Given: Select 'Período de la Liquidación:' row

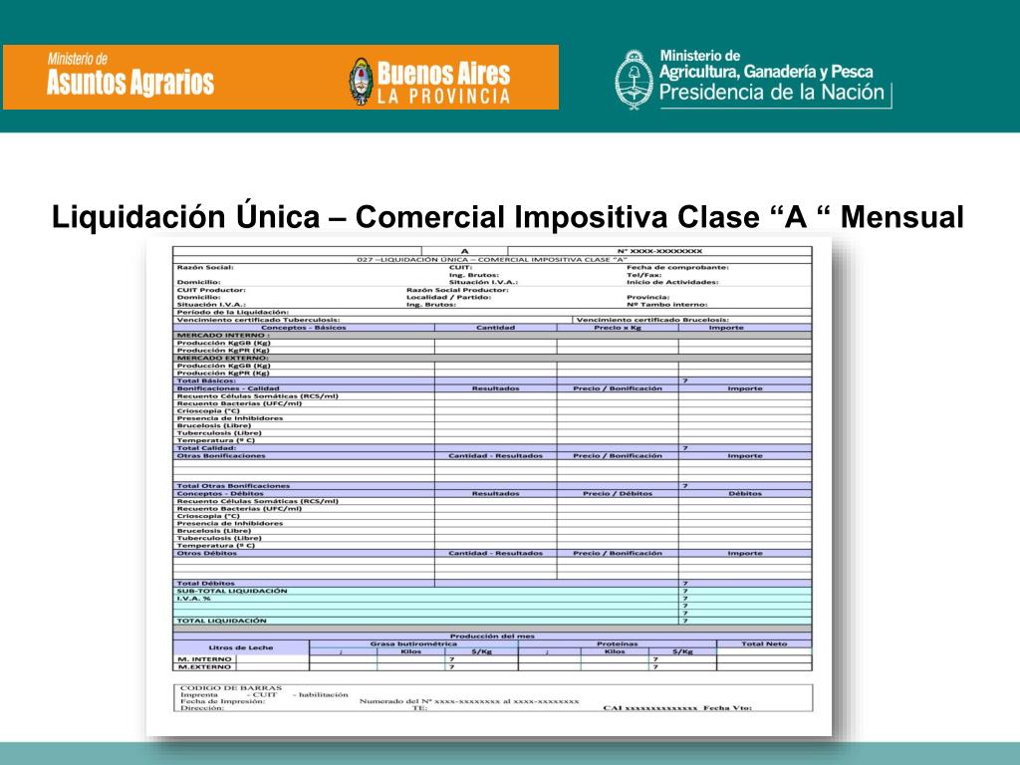Looking at the screenshot, I should click(492, 312).
